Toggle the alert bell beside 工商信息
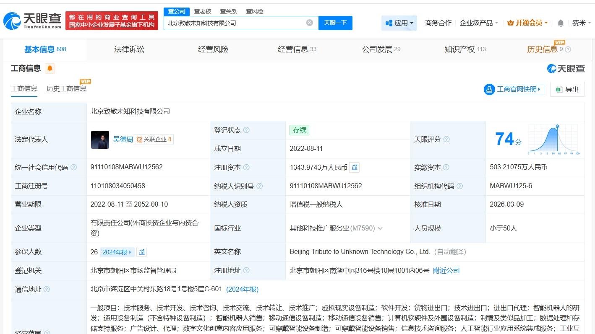This screenshot has width=595, height=334. point(50,68)
